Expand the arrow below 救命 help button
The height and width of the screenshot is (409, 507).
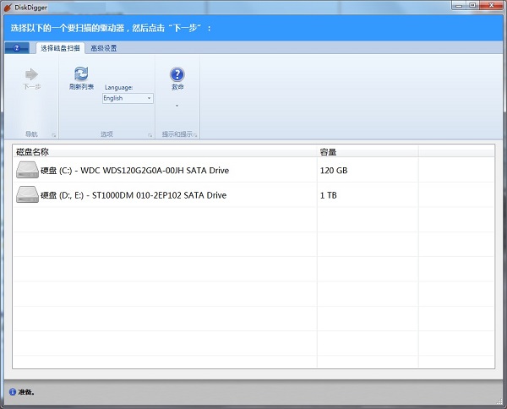coord(177,106)
